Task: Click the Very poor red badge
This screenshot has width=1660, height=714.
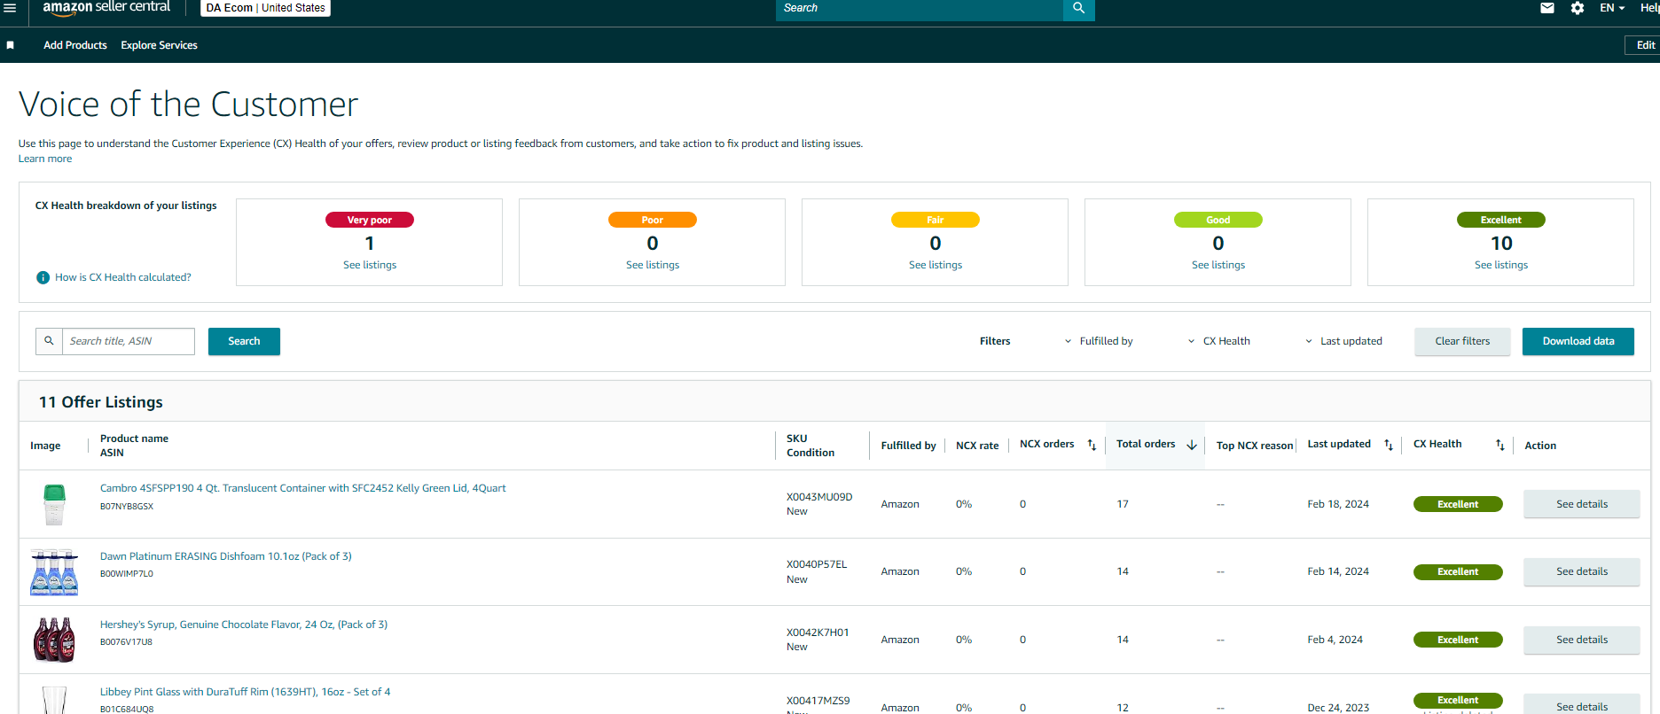Action: [x=370, y=220]
